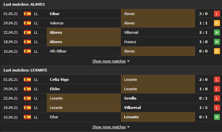
Task: Select the Last matches: ALAVES header
Action: point(24,4)
